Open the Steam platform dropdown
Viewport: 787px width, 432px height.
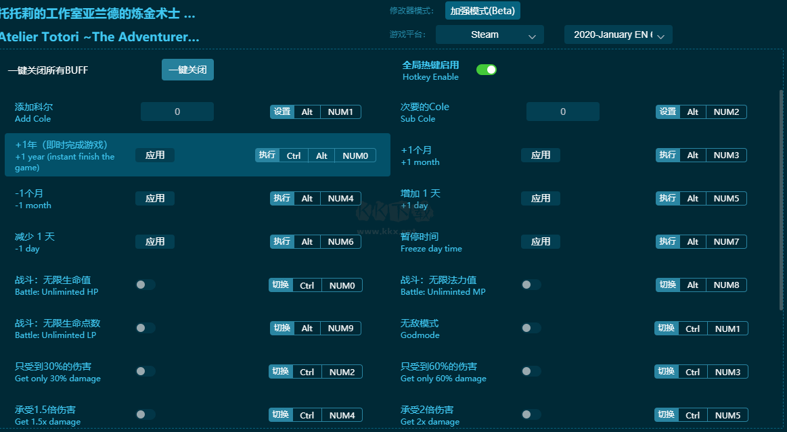point(490,34)
